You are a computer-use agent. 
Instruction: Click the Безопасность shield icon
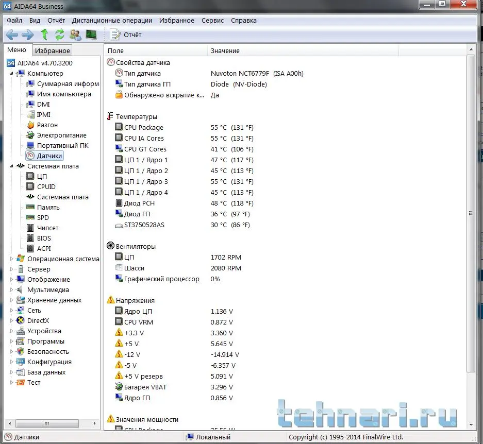(x=20, y=352)
